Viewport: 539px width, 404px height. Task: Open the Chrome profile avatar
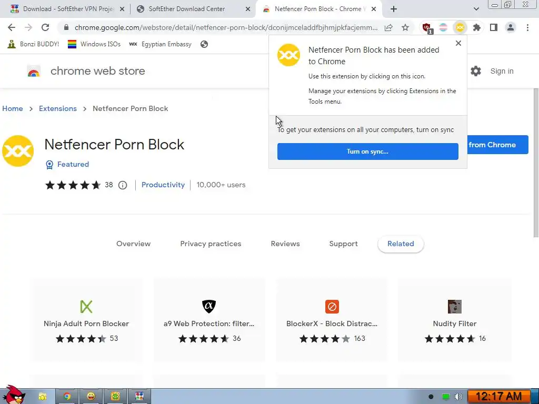point(511,27)
